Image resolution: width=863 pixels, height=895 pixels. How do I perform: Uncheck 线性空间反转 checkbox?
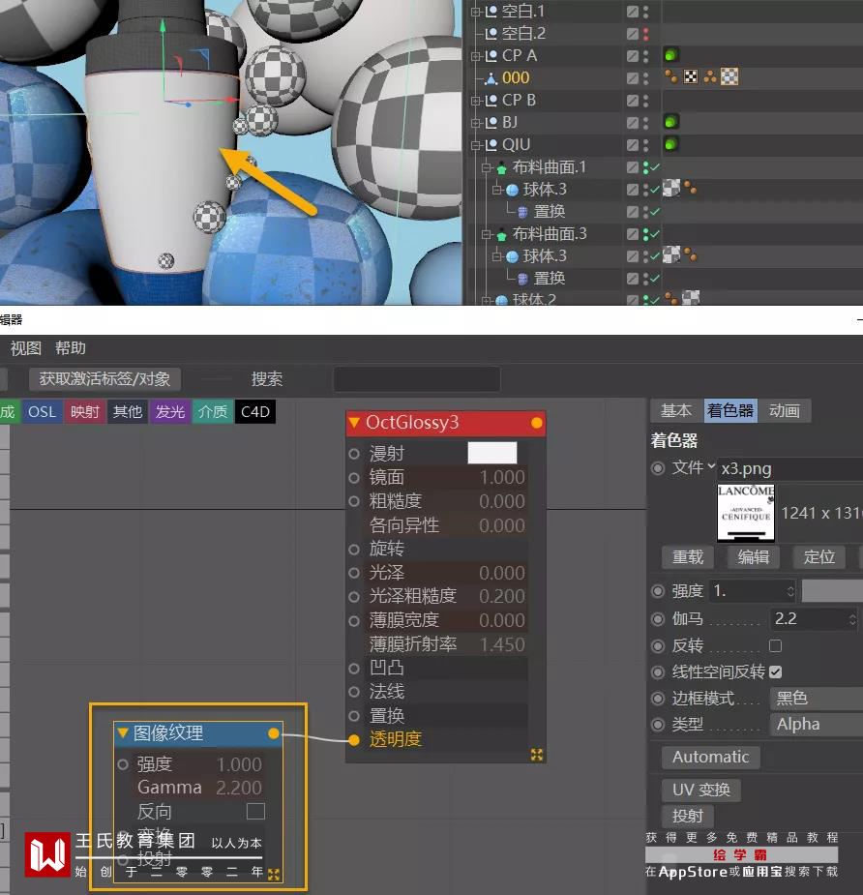coord(775,671)
